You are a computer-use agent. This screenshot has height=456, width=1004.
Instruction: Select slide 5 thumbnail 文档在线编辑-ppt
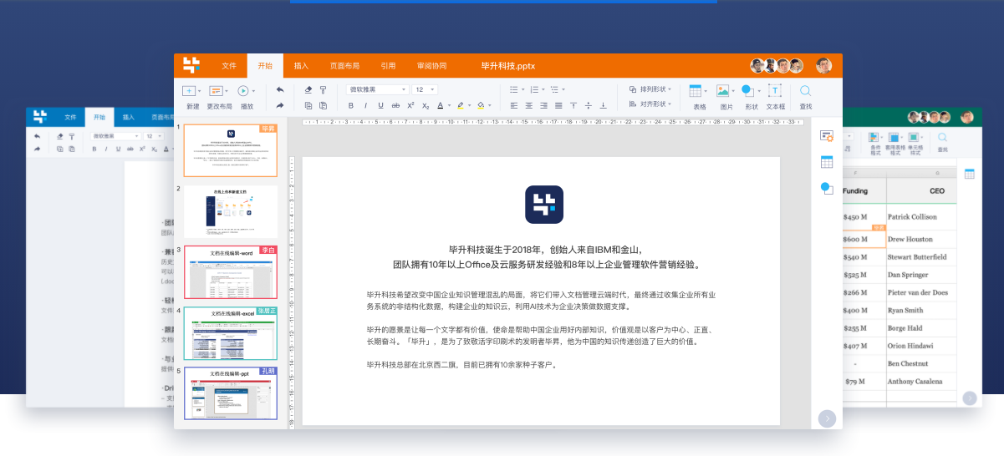tap(231, 393)
